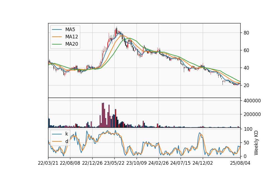Click the 24/07/15 date axis label
This screenshot has width=267, height=192.
[x=180, y=163]
